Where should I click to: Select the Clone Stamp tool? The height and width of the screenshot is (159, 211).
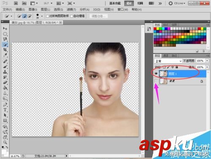[5, 72]
